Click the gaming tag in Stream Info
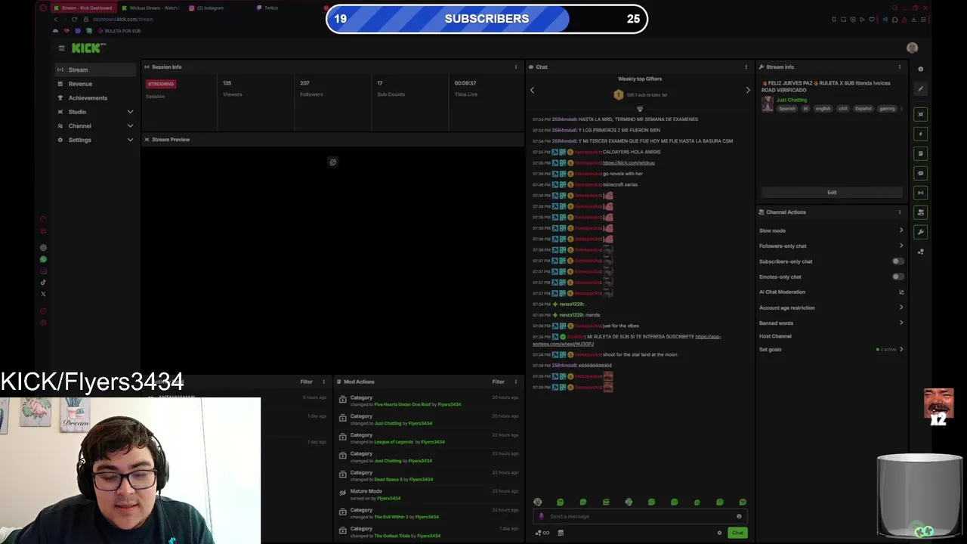The height and width of the screenshot is (544, 967). tap(887, 109)
